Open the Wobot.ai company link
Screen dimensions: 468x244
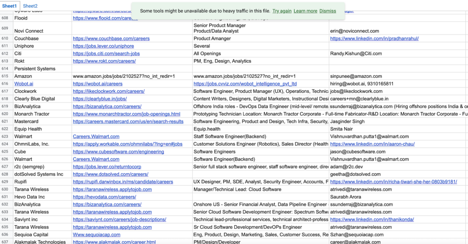tap(24, 84)
